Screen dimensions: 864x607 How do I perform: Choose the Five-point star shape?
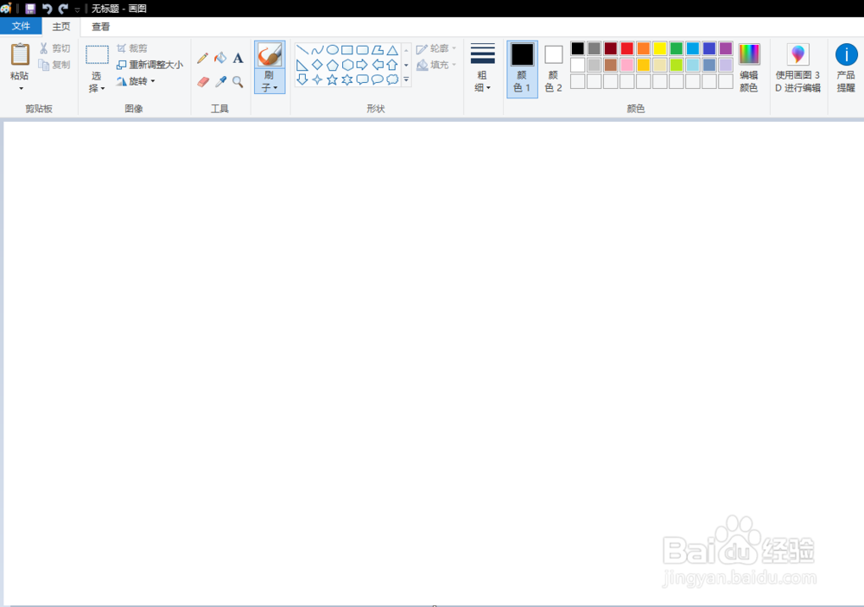point(333,79)
